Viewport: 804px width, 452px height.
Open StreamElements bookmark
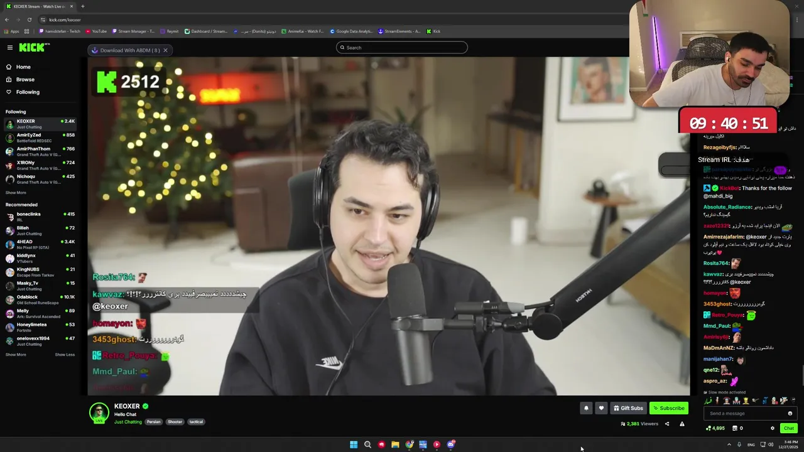tap(399, 31)
